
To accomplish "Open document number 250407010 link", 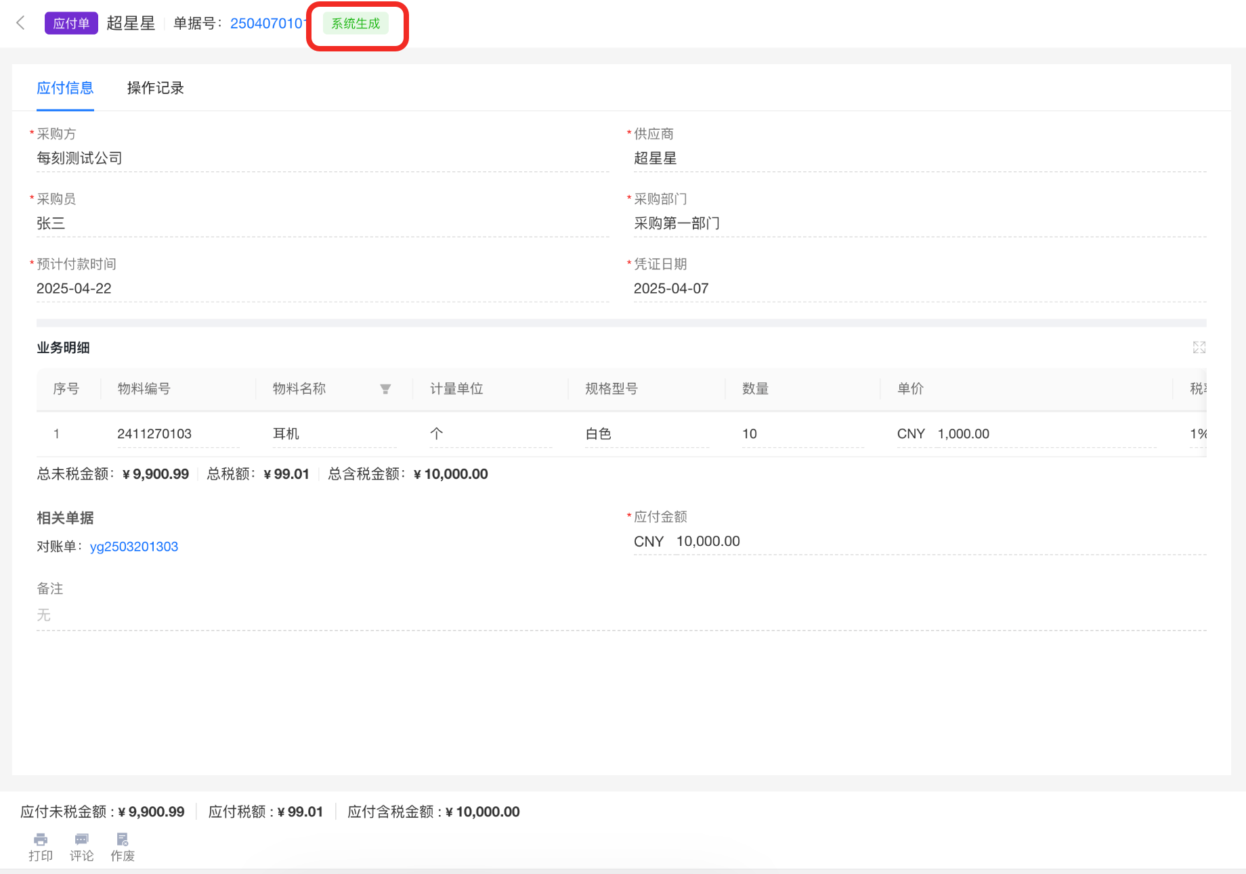I will 267,24.
